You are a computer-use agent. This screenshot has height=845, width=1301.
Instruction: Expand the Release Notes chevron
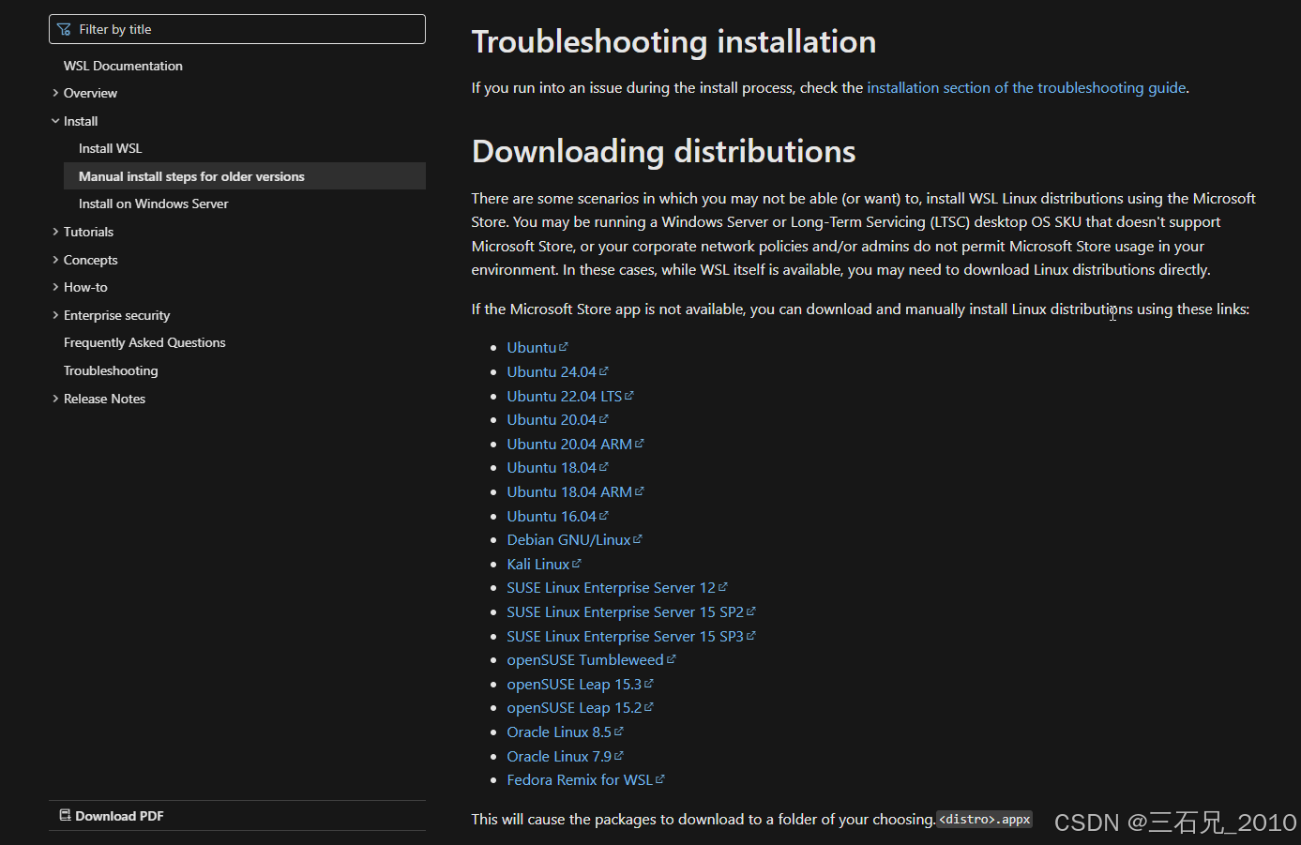tap(55, 399)
